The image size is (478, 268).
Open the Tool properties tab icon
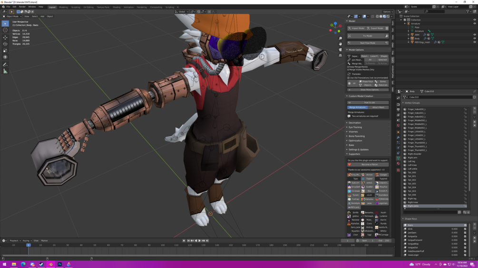click(398, 98)
